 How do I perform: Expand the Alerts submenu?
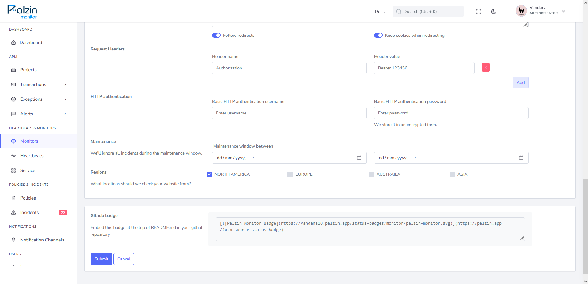[65, 114]
